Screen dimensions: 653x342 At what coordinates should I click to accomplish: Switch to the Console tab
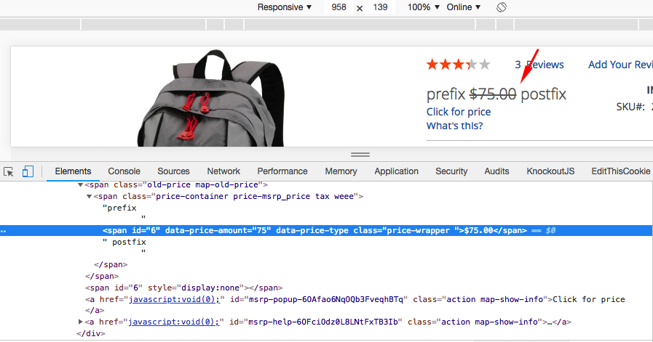point(124,171)
